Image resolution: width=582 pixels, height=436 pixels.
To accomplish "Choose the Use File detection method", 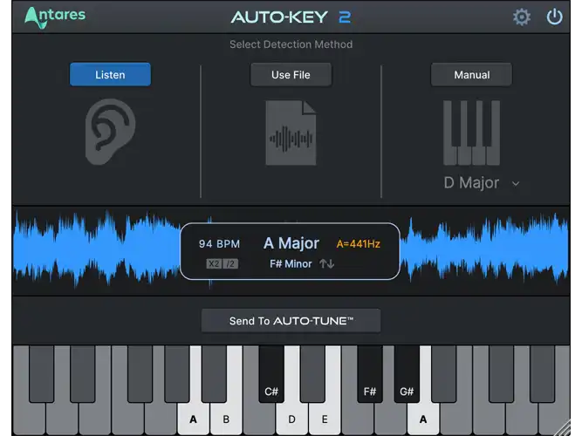I will pyautogui.click(x=291, y=75).
